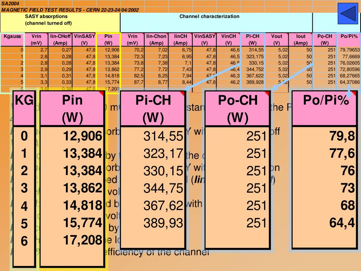Click cell value '367,622' in spreadsheet
The width and height of the screenshot is (361, 271).
coord(255,76)
